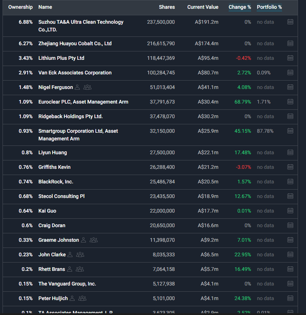Open calendar icon in BlackRock, Inc. row
This screenshot has width=306, height=315.
(x=290, y=182)
